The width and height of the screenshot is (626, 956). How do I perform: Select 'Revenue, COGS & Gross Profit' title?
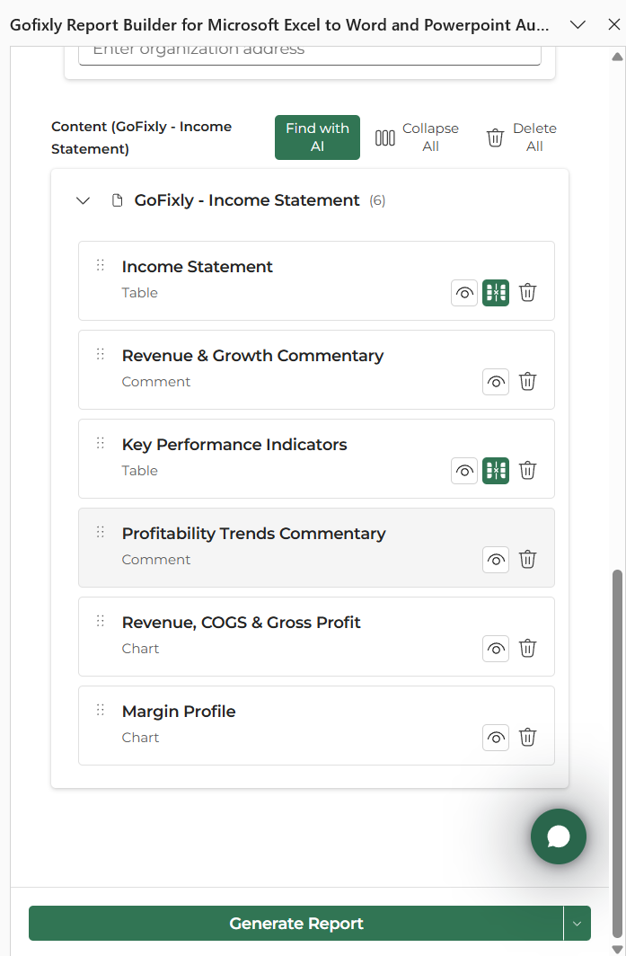242,624
